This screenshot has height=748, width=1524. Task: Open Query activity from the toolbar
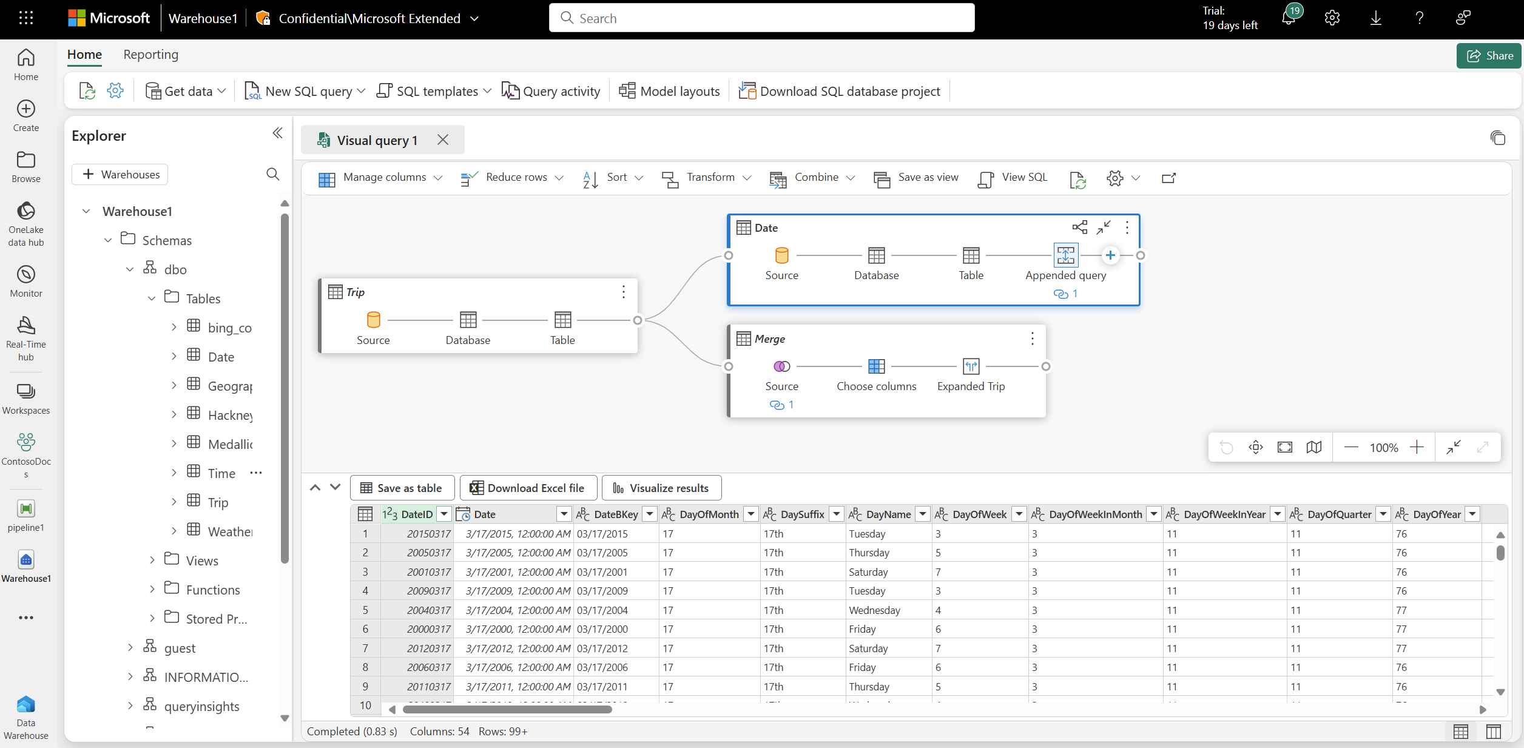pyautogui.click(x=551, y=91)
